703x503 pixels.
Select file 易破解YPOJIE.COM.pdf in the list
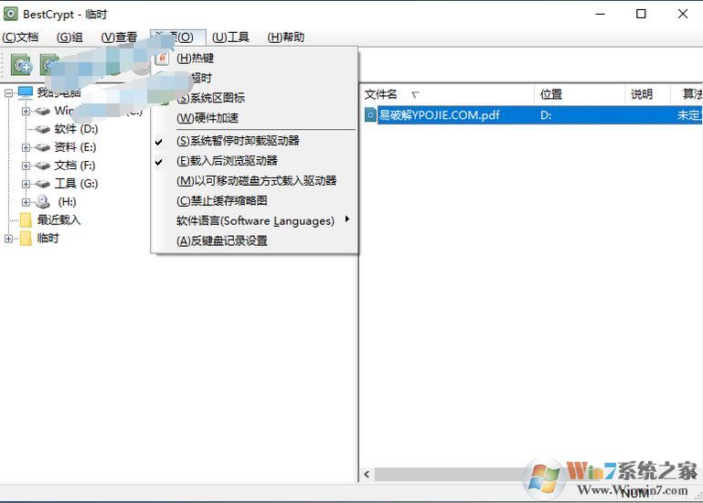coord(440,115)
